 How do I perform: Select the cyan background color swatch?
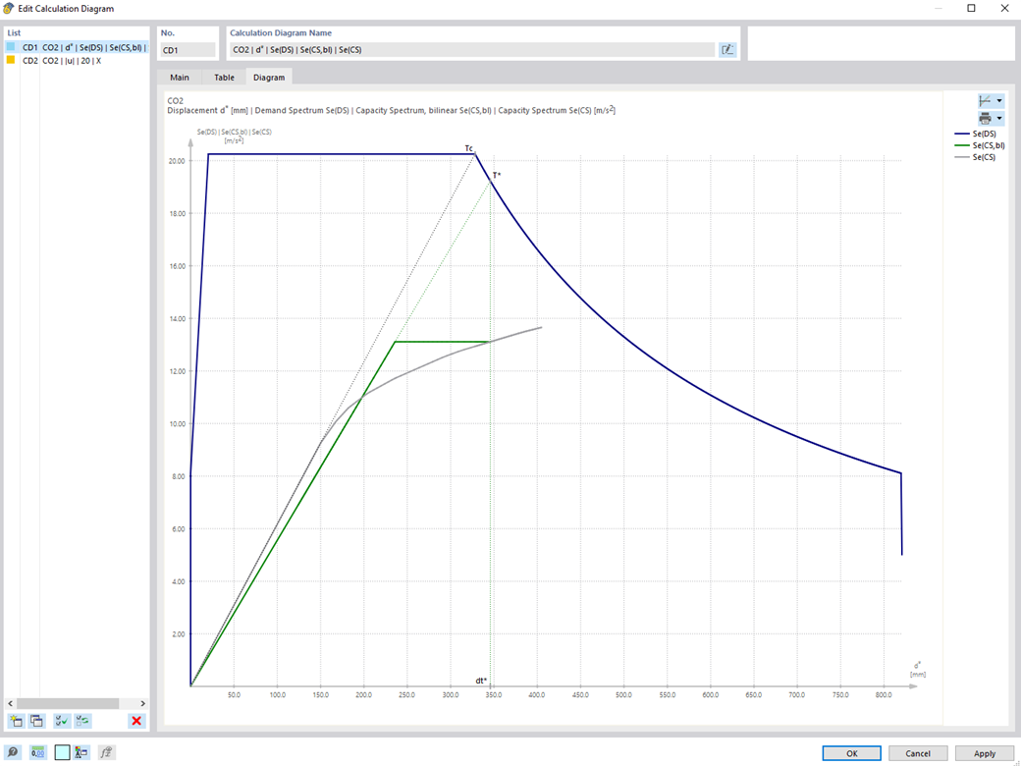[x=62, y=751]
